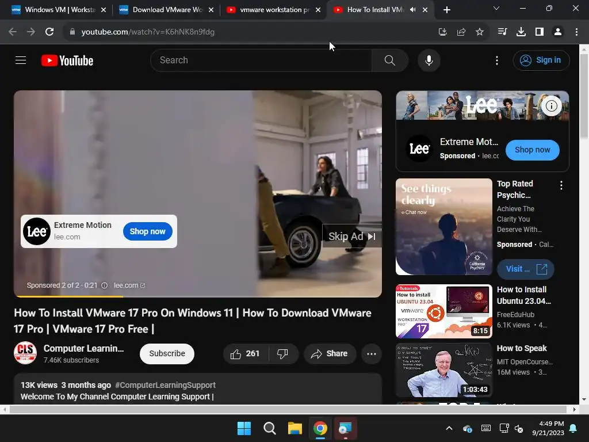Close the Download VMware Workstation tab
Image resolution: width=589 pixels, height=442 pixels.
click(x=211, y=10)
